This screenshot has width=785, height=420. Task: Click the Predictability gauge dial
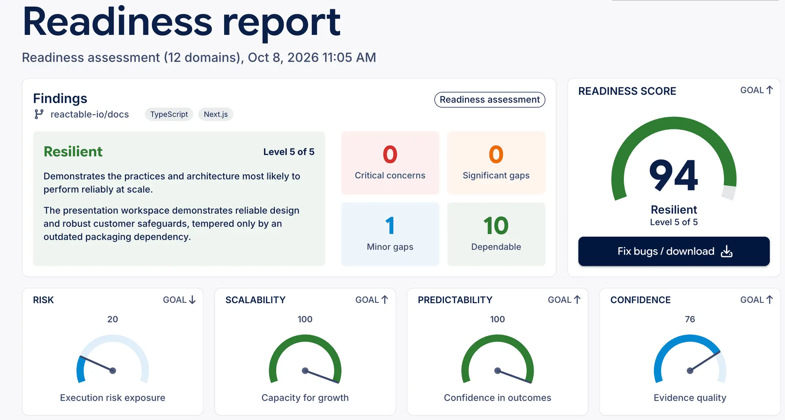point(498,359)
